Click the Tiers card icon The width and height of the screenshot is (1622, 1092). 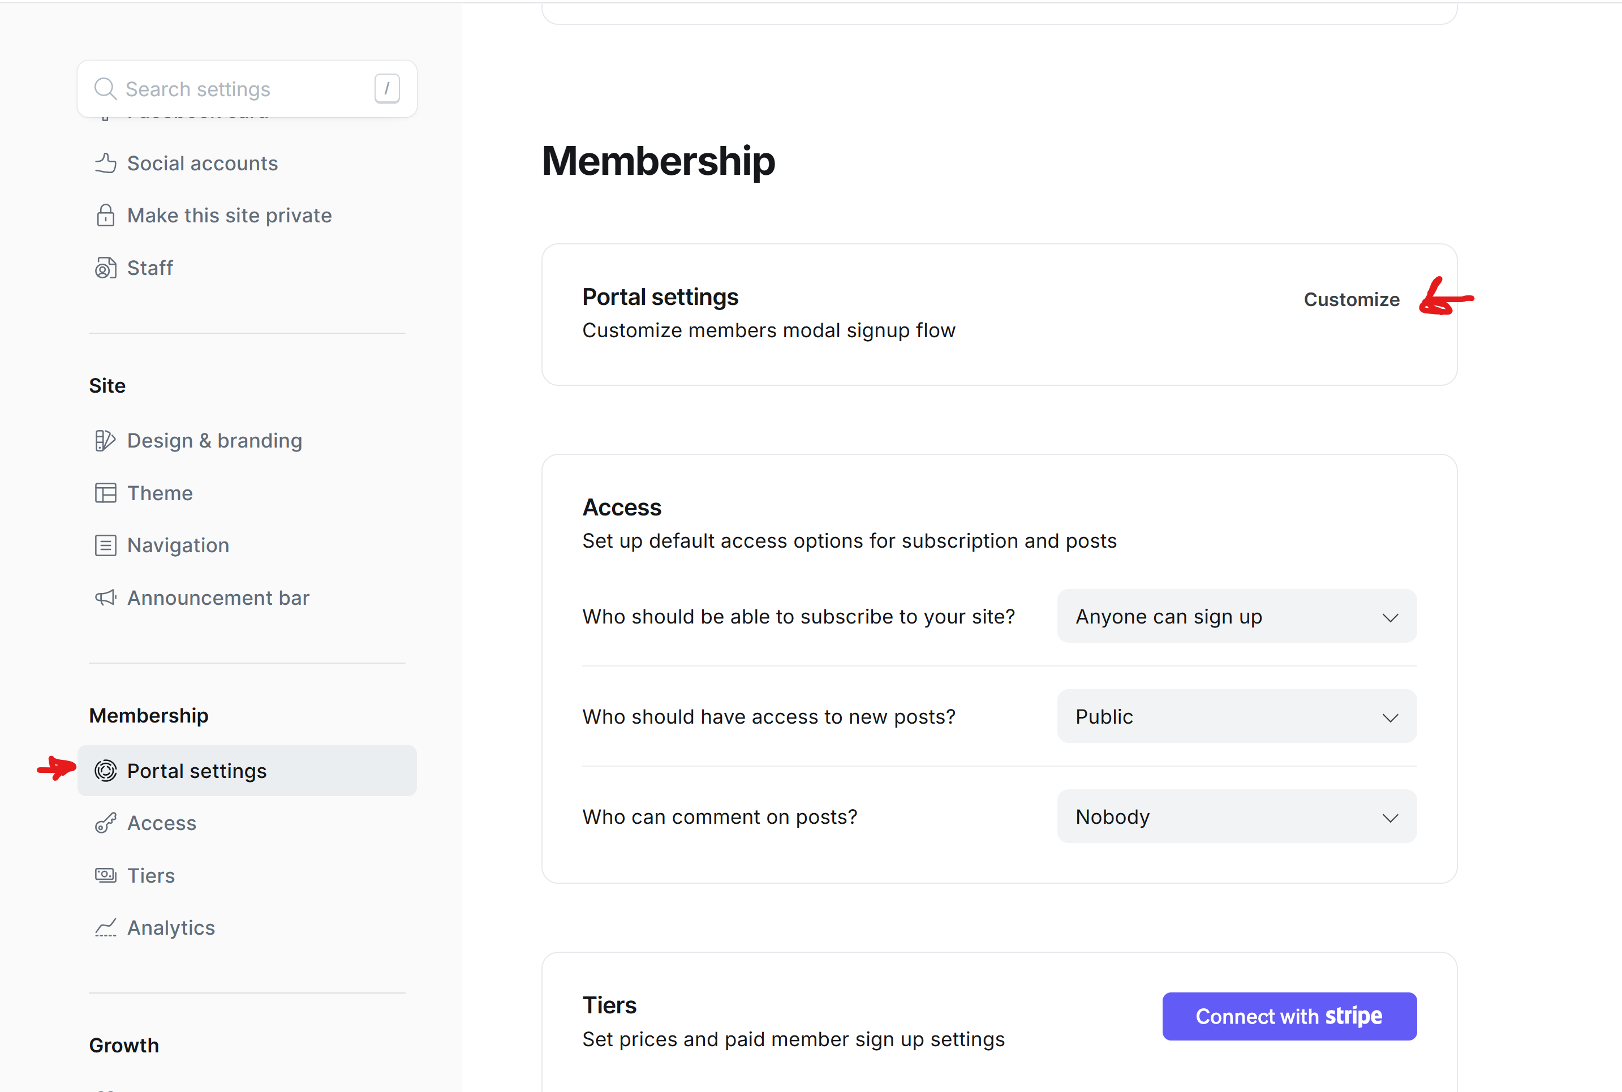[105, 875]
